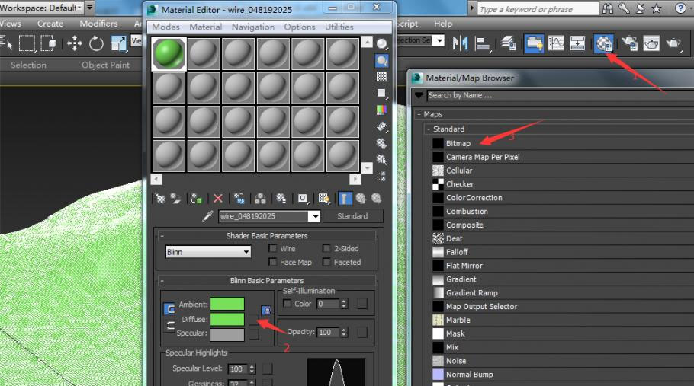Click Get Material icon below sample slots
The image size is (694, 386).
pyautogui.click(x=160, y=199)
